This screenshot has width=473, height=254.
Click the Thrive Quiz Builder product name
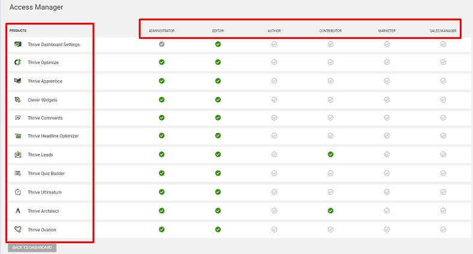pos(46,174)
